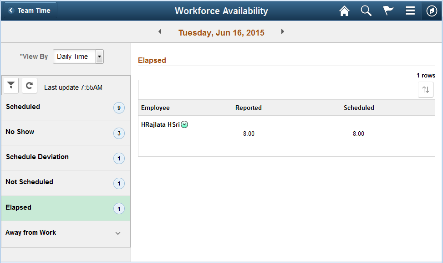Open the View By dropdown

[78, 57]
